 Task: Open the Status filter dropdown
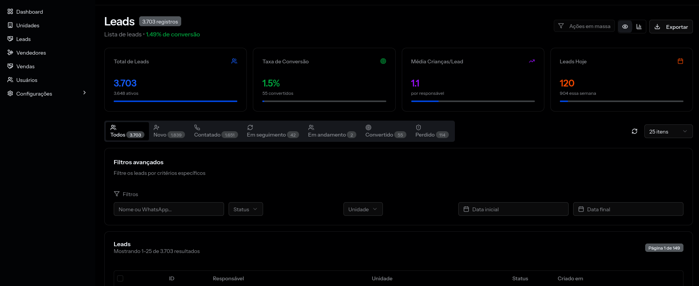246,209
